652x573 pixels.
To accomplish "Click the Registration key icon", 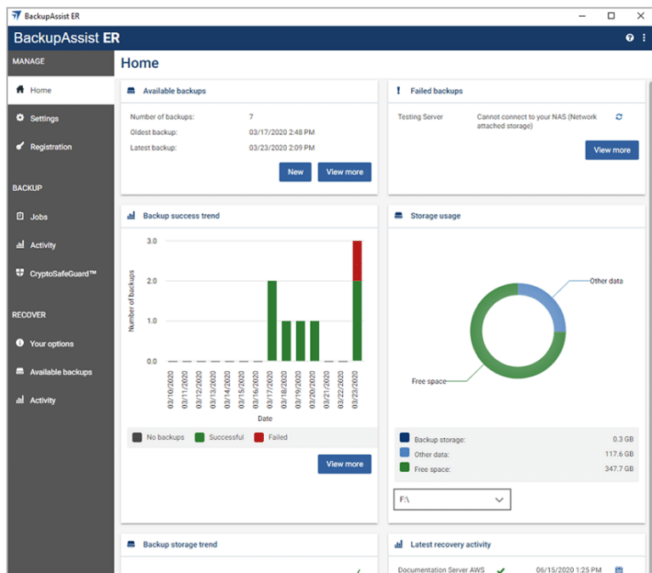I will (x=20, y=146).
